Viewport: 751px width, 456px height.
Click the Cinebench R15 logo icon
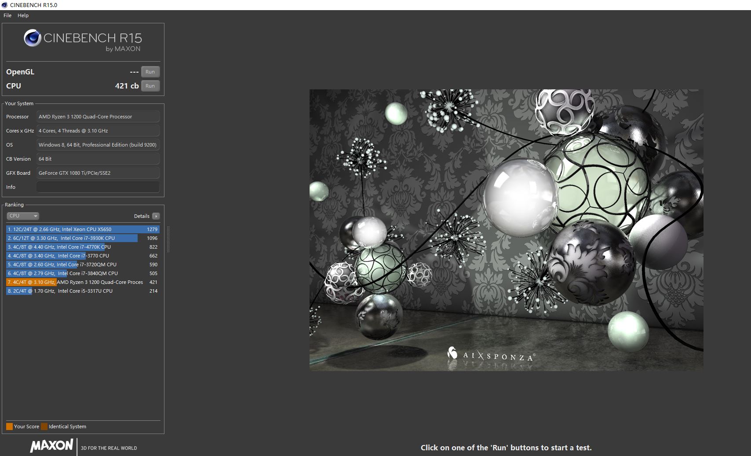[x=32, y=38]
